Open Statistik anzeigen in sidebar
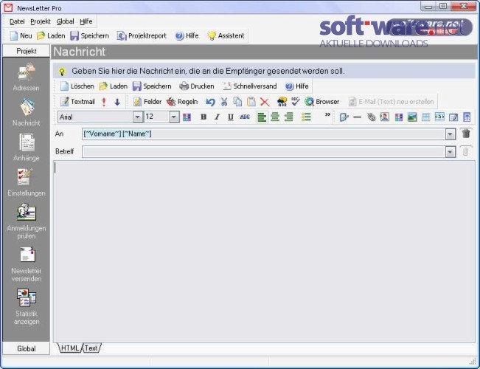The width and height of the screenshot is (480, 369). coord(27,307)
